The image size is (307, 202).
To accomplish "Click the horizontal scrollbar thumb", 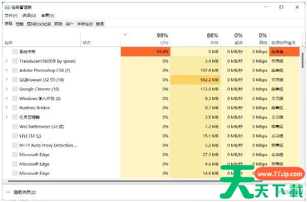I will point(135,181).
